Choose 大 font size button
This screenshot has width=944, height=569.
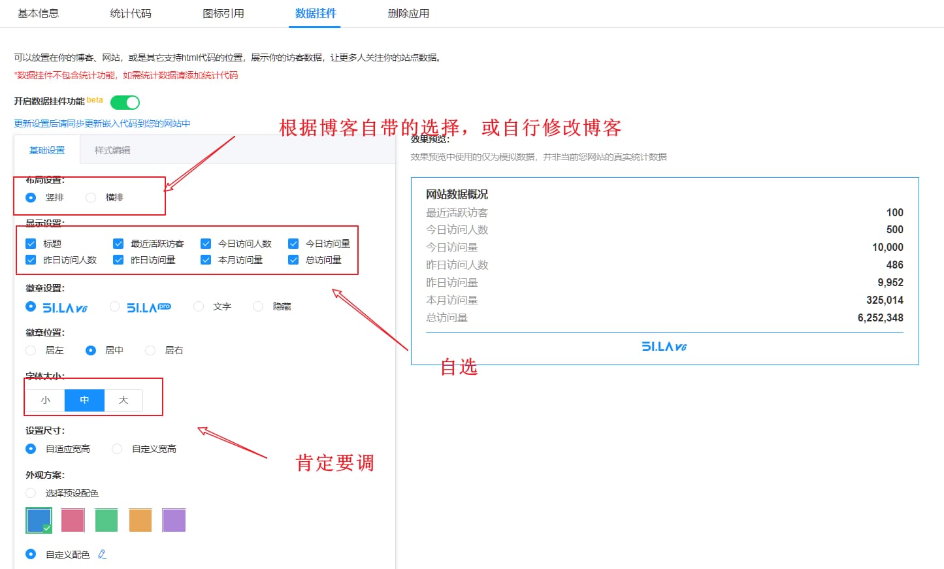click(x=123, y=400)
